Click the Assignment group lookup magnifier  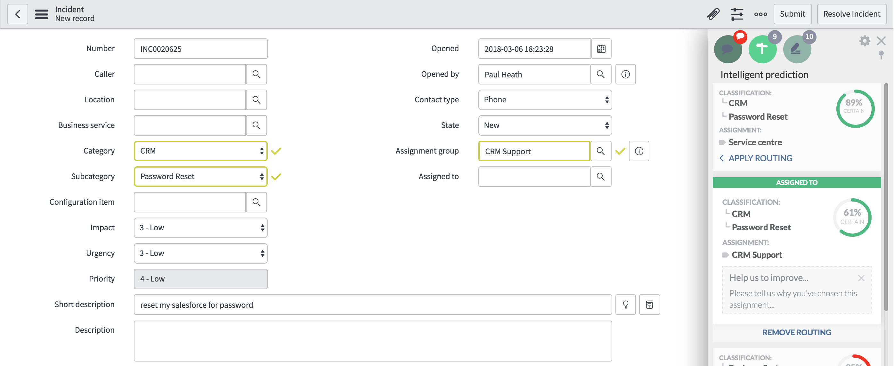click(600, 151)
